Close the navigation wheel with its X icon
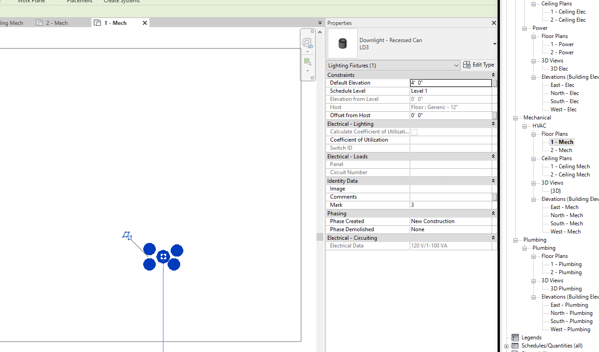 [312, 31]
